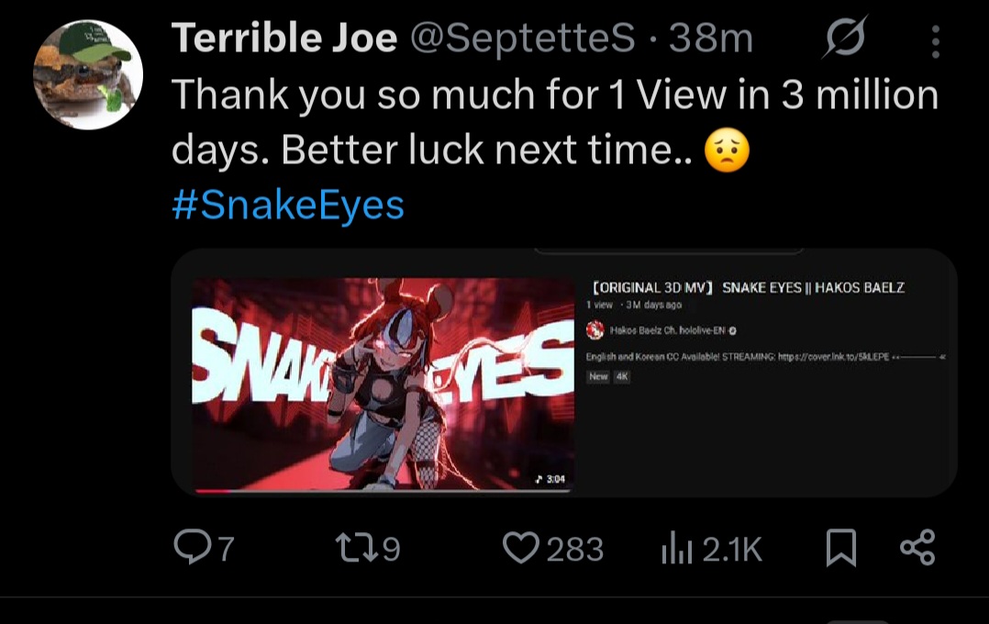989x624 pixels.
Task: Like the tweet with the heart icon
Action: tap(520, 548)
